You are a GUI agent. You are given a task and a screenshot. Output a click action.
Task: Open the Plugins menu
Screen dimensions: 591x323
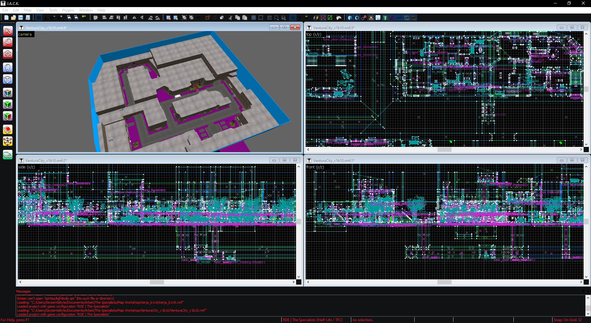(x=68, y=10)
